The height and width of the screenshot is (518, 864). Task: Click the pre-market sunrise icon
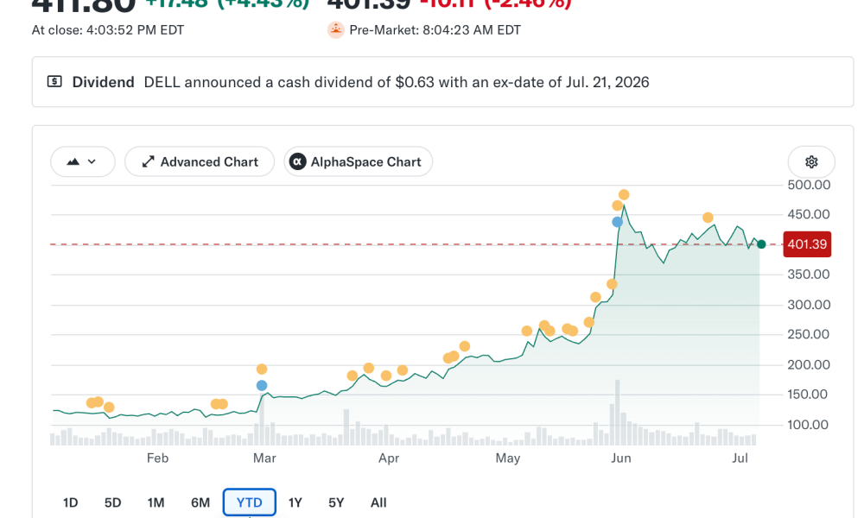(335, 29)
